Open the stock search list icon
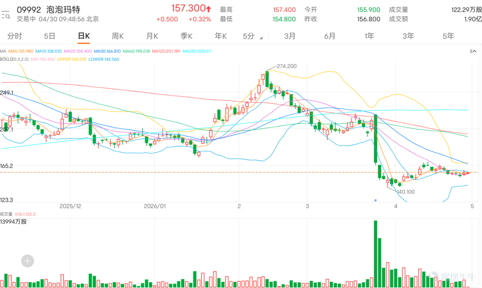The height and width of the screenshot is (288, 482). (5, 14)
